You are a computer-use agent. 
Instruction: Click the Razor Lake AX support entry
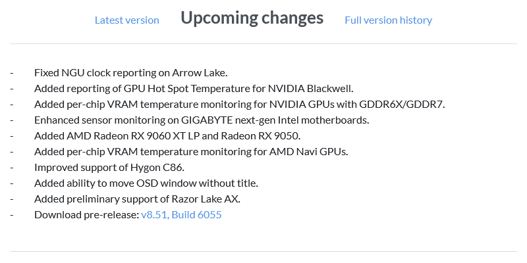[x=138, y=199]
